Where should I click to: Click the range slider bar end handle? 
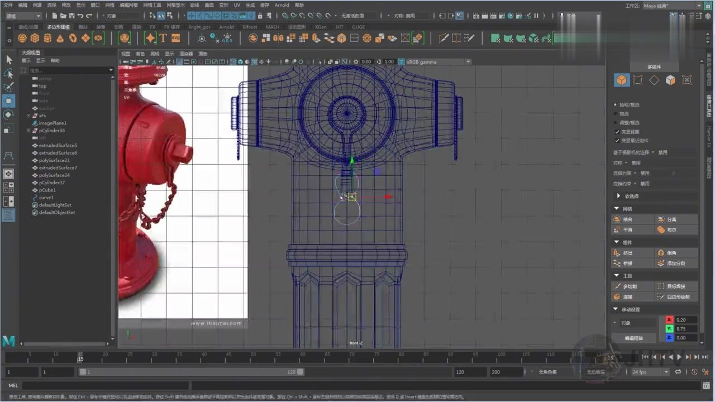tap(300, 372)
